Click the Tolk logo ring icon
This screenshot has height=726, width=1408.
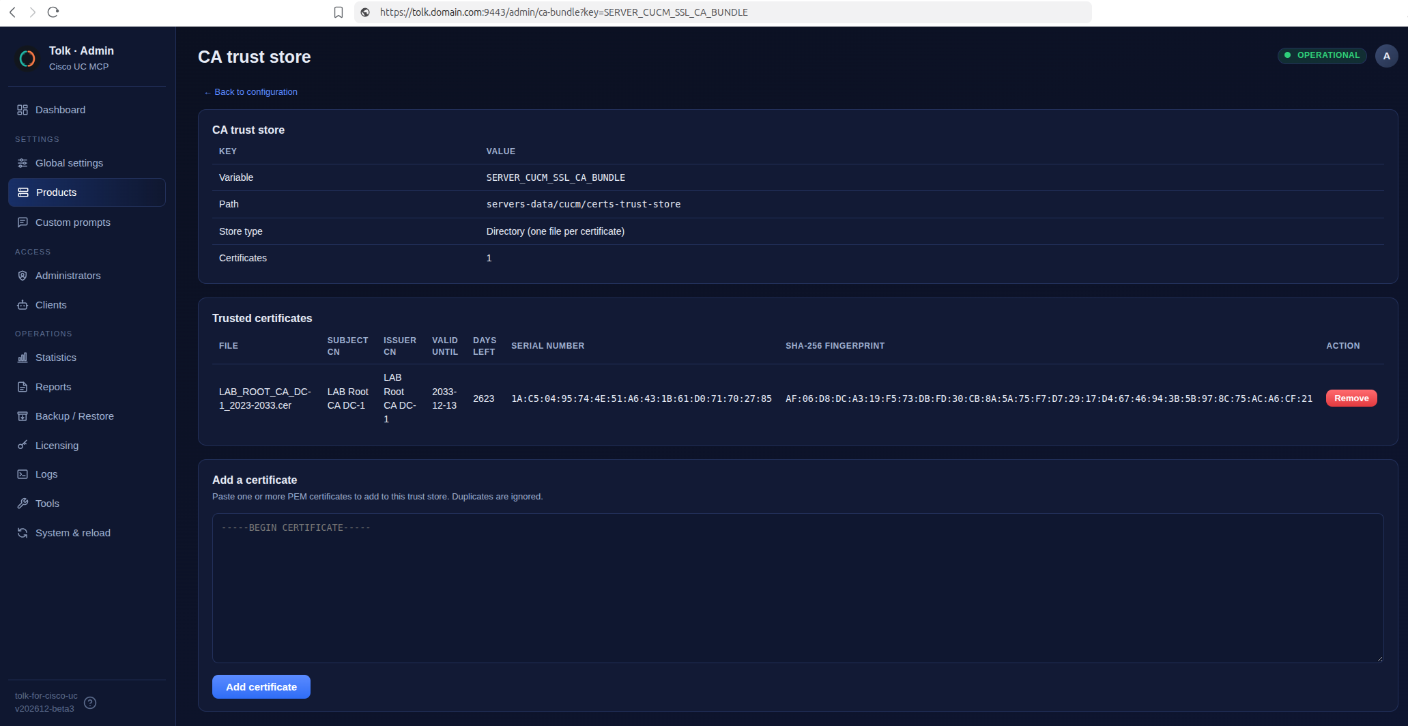27,59
